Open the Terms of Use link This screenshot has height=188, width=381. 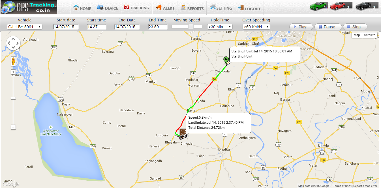click(x=341, y=186)
